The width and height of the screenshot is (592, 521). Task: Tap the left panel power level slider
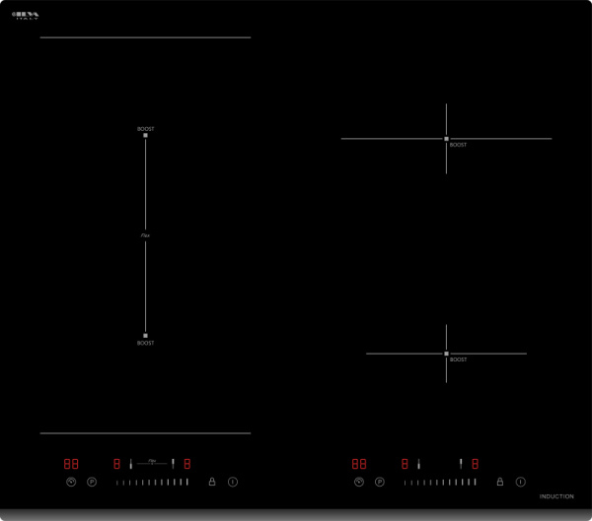pos(152,482)
